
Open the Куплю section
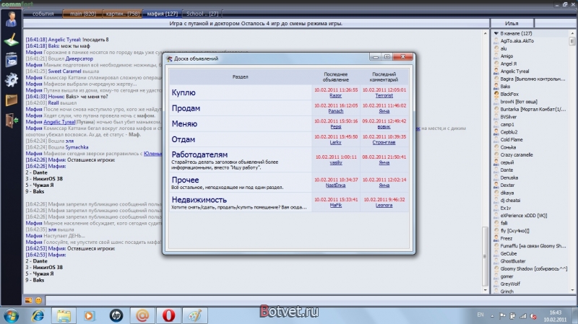click(184, 92)
